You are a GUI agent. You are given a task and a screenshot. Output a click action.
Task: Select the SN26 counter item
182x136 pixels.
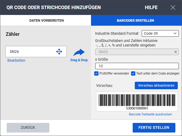(36, 52)
